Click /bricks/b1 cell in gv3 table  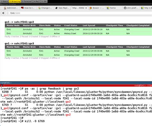tap(27, 51)
